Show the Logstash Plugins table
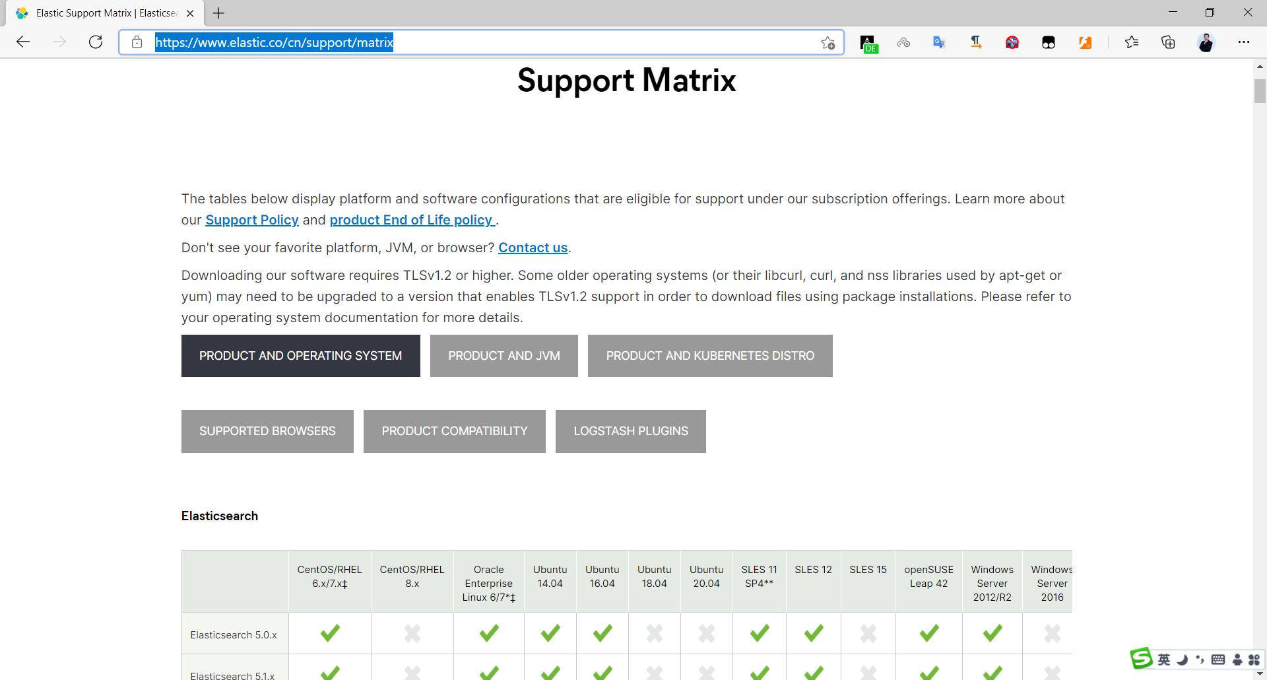This screenshot has height=680, width=1267. point(631,431)
